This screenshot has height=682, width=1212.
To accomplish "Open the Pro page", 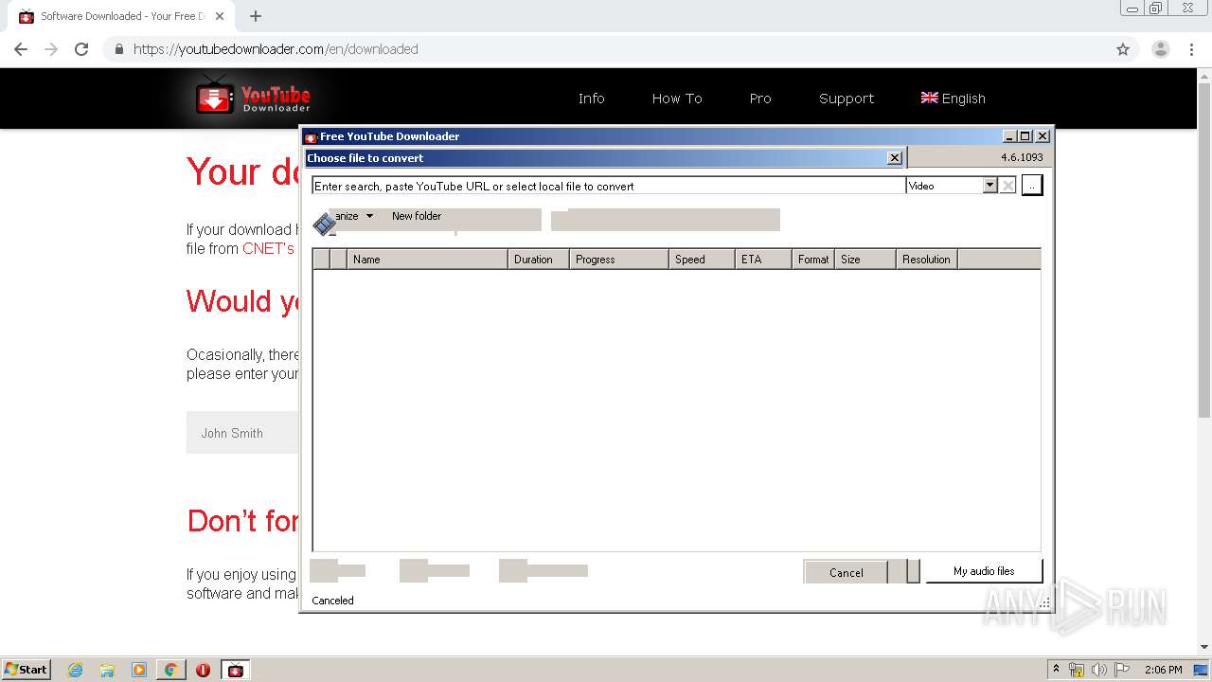I will (x=760, y=99).
